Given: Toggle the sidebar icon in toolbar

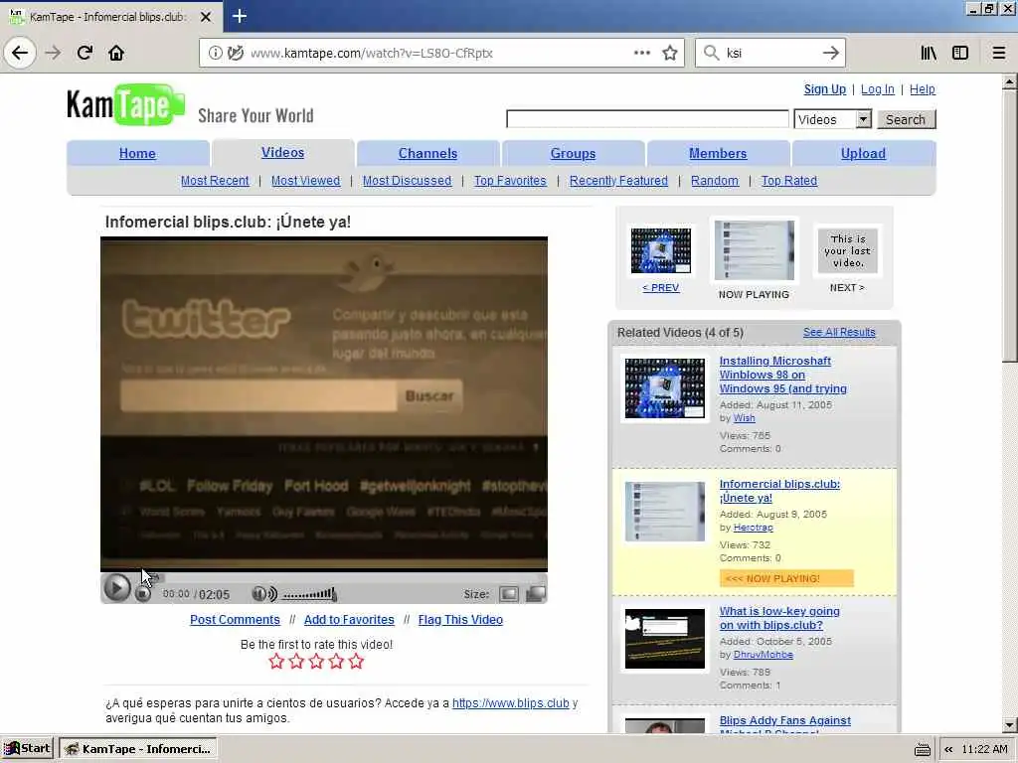Looking at the screenshot, I should click(x=960, y=53).
